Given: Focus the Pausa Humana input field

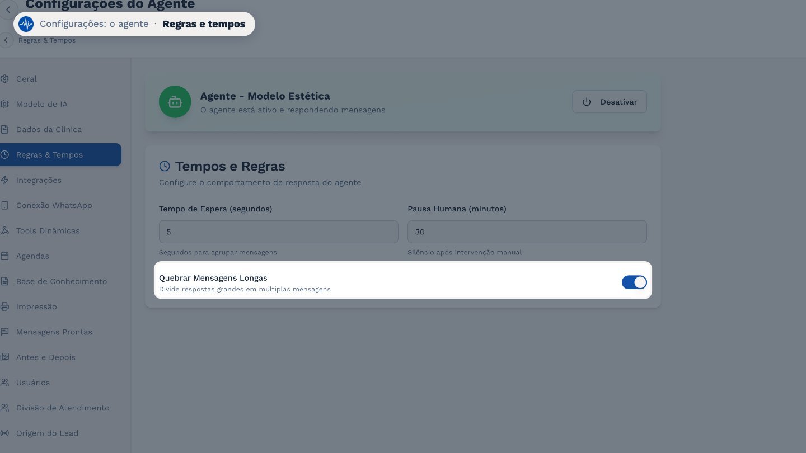Looking at the screenshot, I should [x=527, y=232].
